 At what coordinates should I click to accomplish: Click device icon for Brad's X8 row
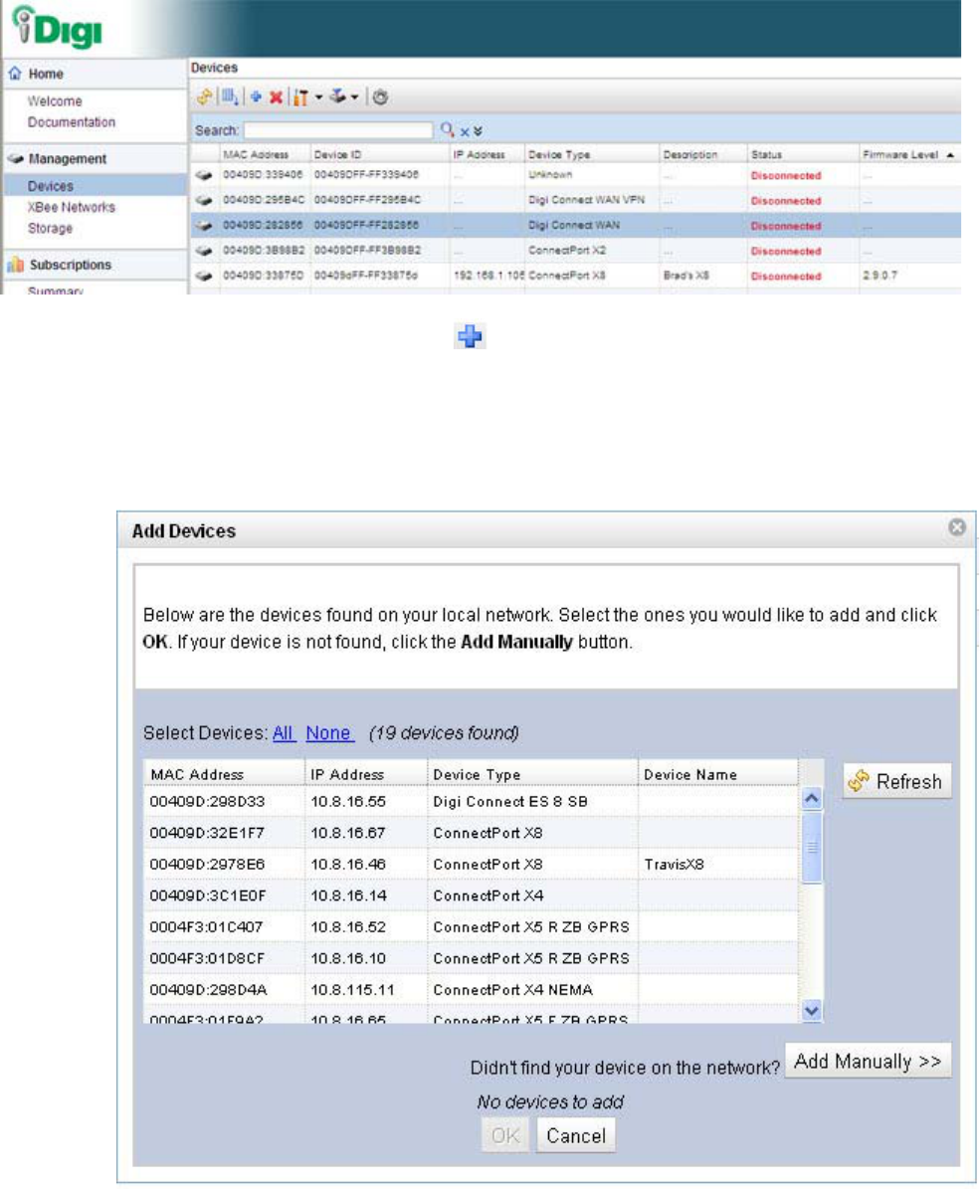[x=203, y=276]
